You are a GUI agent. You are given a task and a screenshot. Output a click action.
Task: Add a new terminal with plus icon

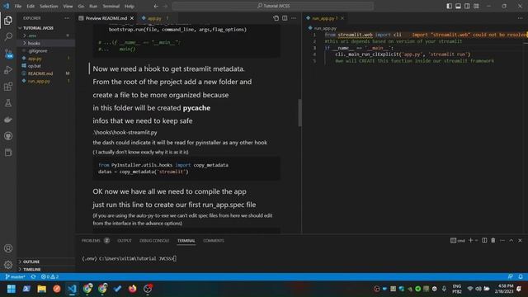click(x=471, y=240)
